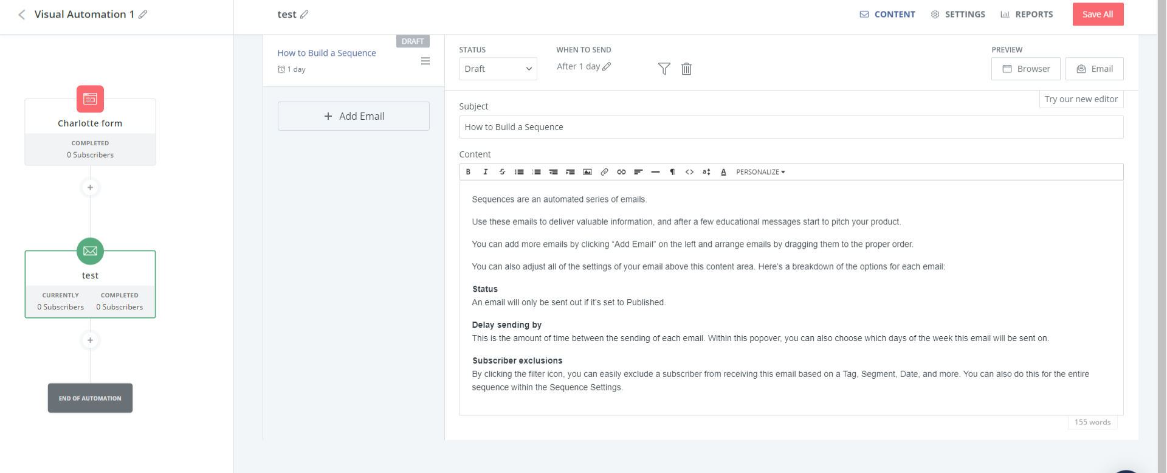
Task: Click the 'After 1 day' send timing
Action: point(579,66)
